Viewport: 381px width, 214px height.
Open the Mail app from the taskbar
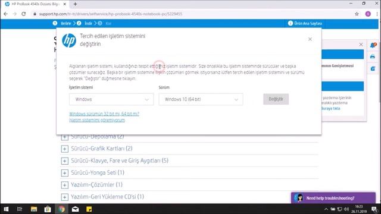pyautogui.click(x=76, y=209)
